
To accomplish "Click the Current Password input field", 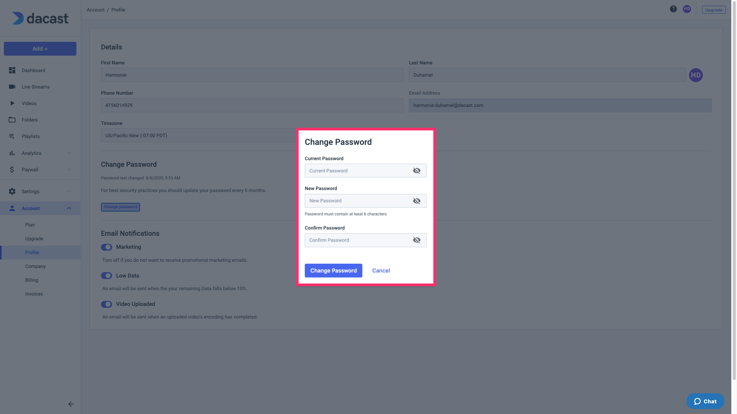I will point(365,170).
